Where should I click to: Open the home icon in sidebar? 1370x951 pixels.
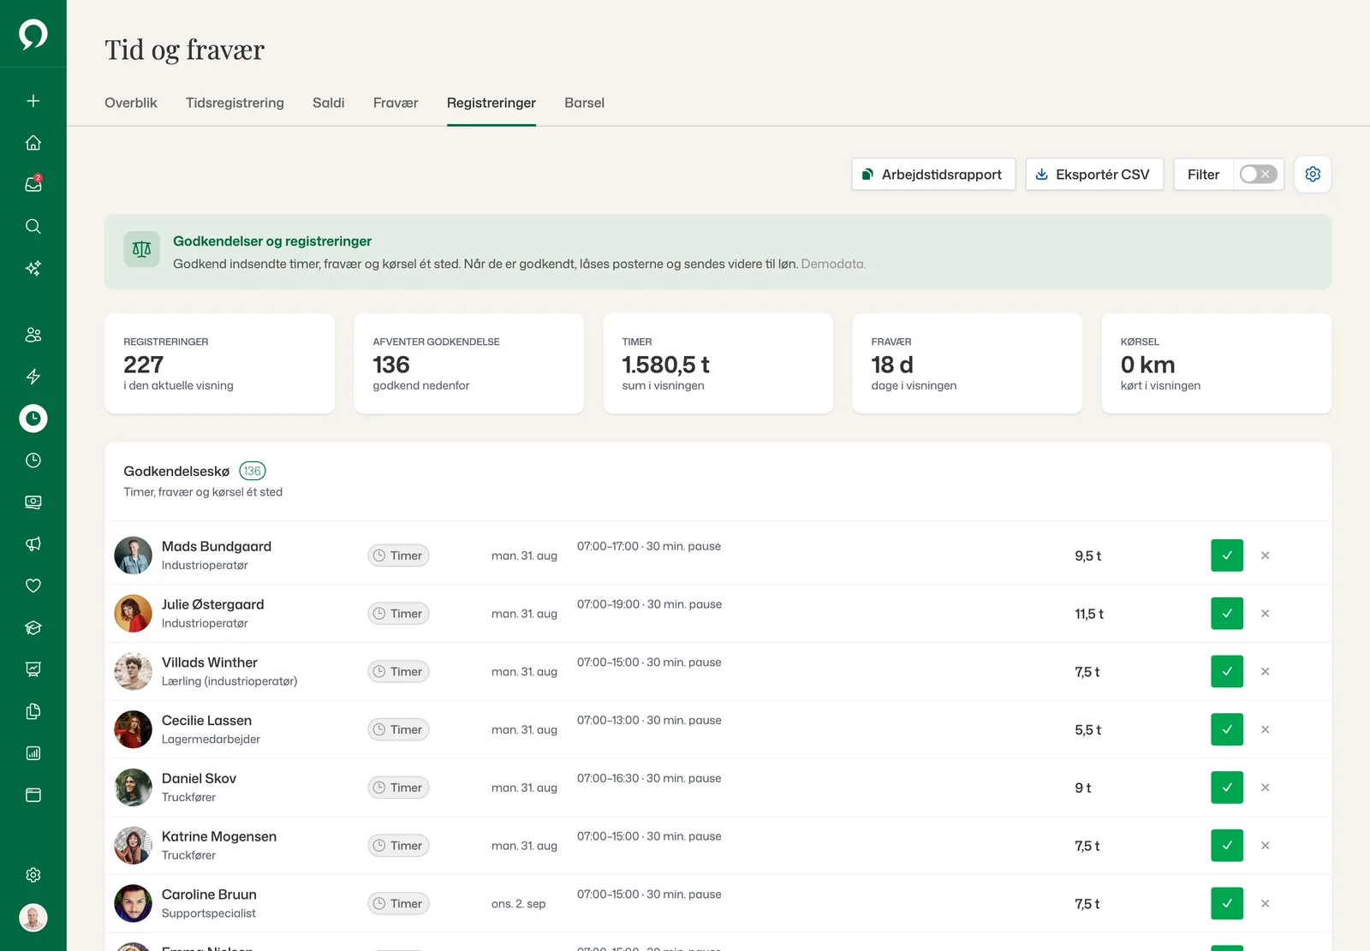point(33,143)
